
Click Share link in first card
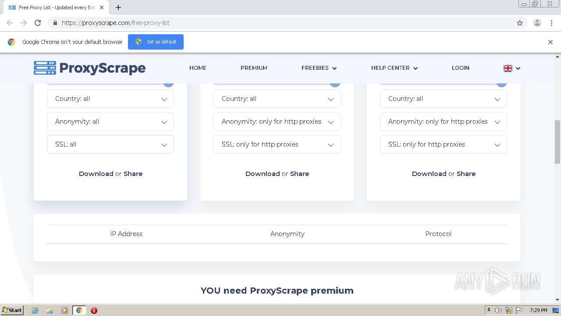[133, 174]
